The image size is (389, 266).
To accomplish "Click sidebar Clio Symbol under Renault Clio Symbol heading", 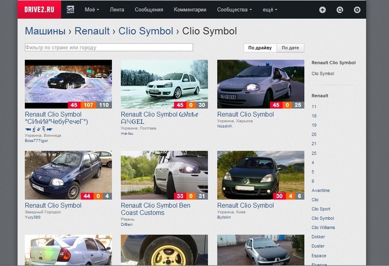I will pyautogui.click(x=322, y=74).
